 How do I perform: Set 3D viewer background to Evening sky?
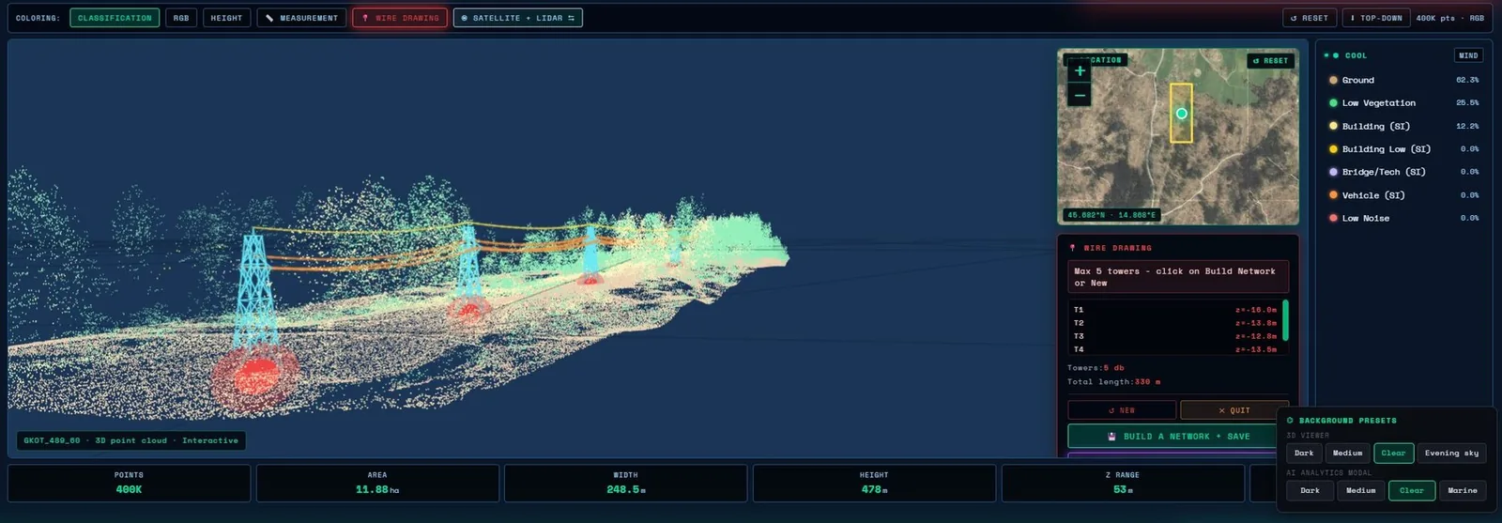click(1451, 454)
